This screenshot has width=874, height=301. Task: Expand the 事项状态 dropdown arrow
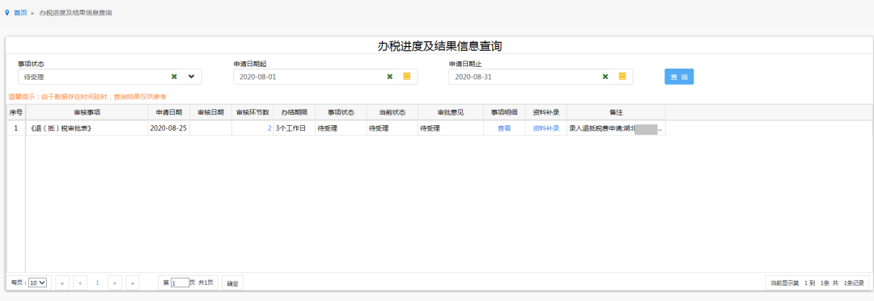tap(191, 77)
